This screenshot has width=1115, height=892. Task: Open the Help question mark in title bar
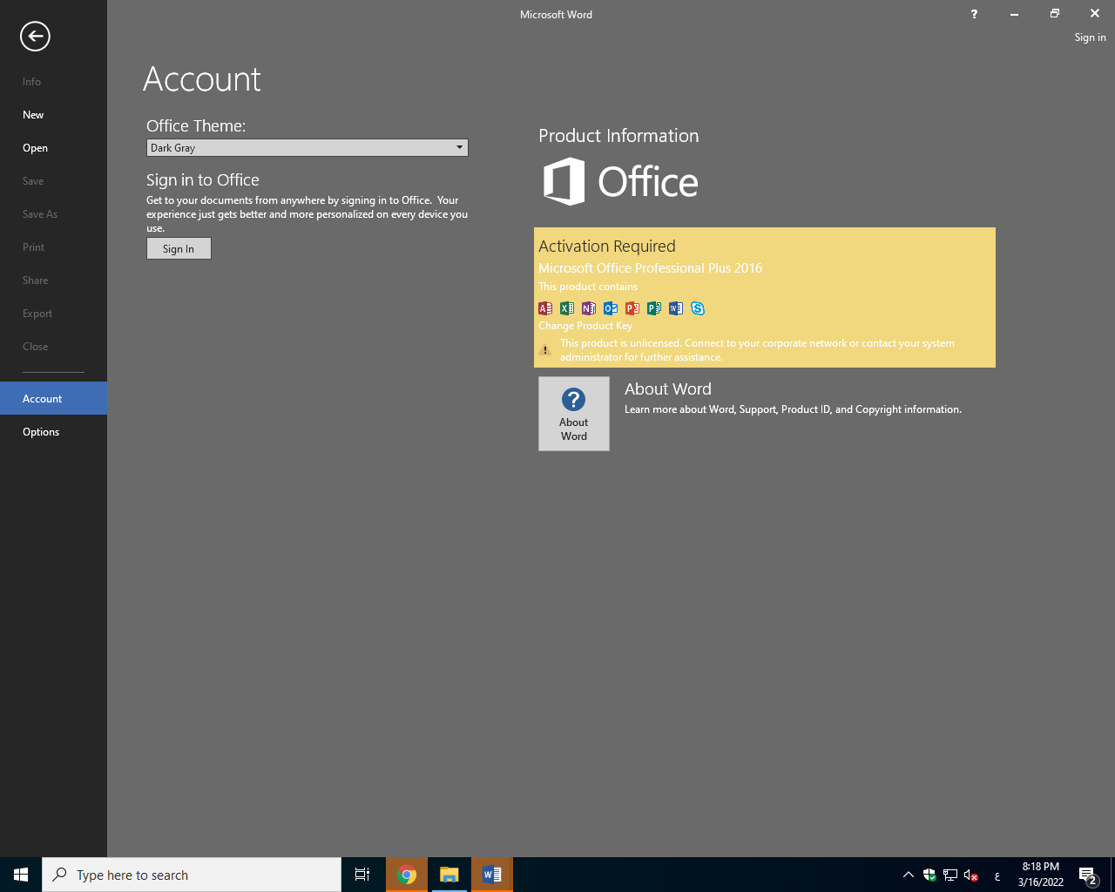pyautogui.click(x=974, y=14)
